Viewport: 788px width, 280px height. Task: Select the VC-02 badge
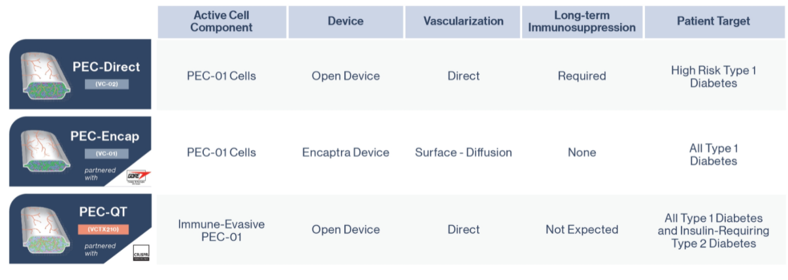click(x=106, y=84)
